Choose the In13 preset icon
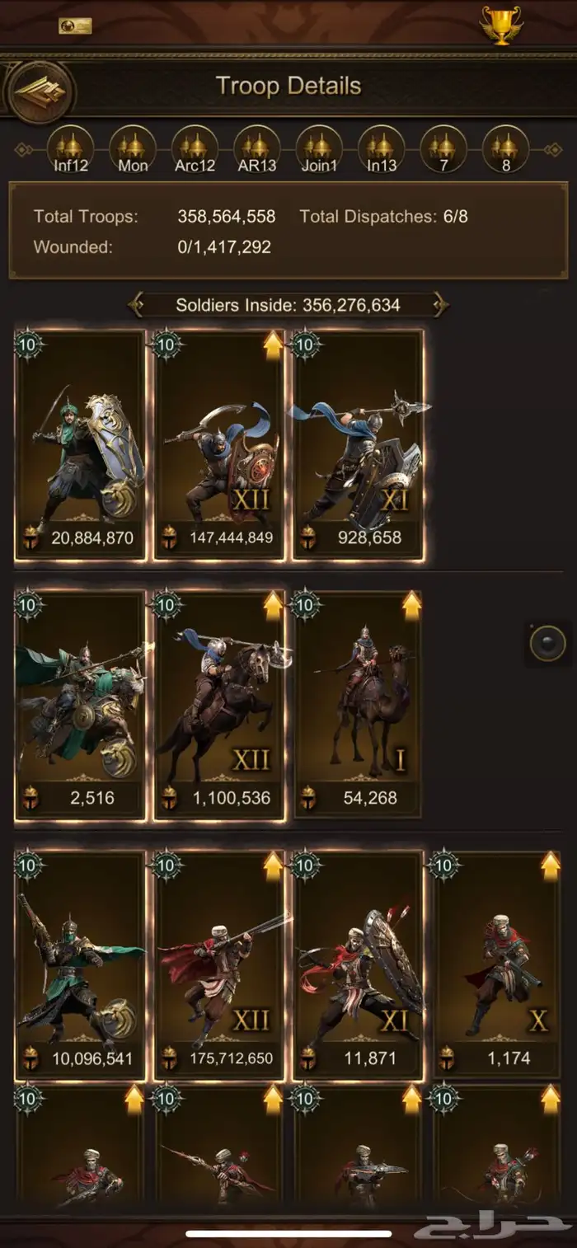This screenshot has height=1248, width=577. [382, 149]
